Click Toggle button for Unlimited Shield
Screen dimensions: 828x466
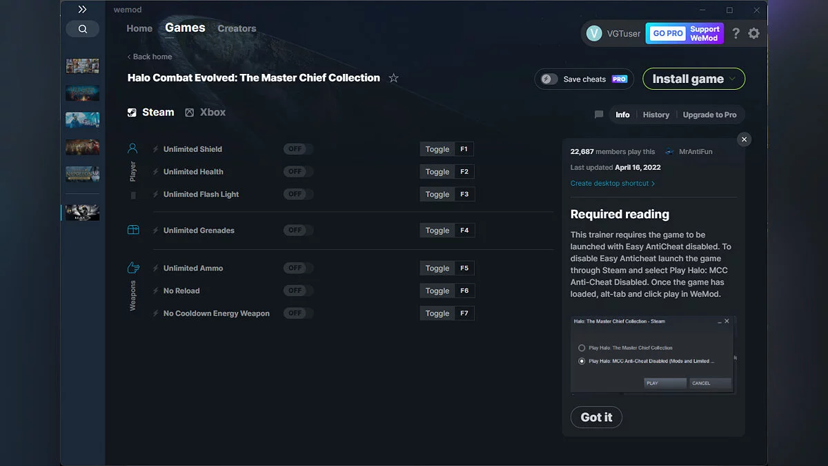pyautogui.click(x=437, y=149)
